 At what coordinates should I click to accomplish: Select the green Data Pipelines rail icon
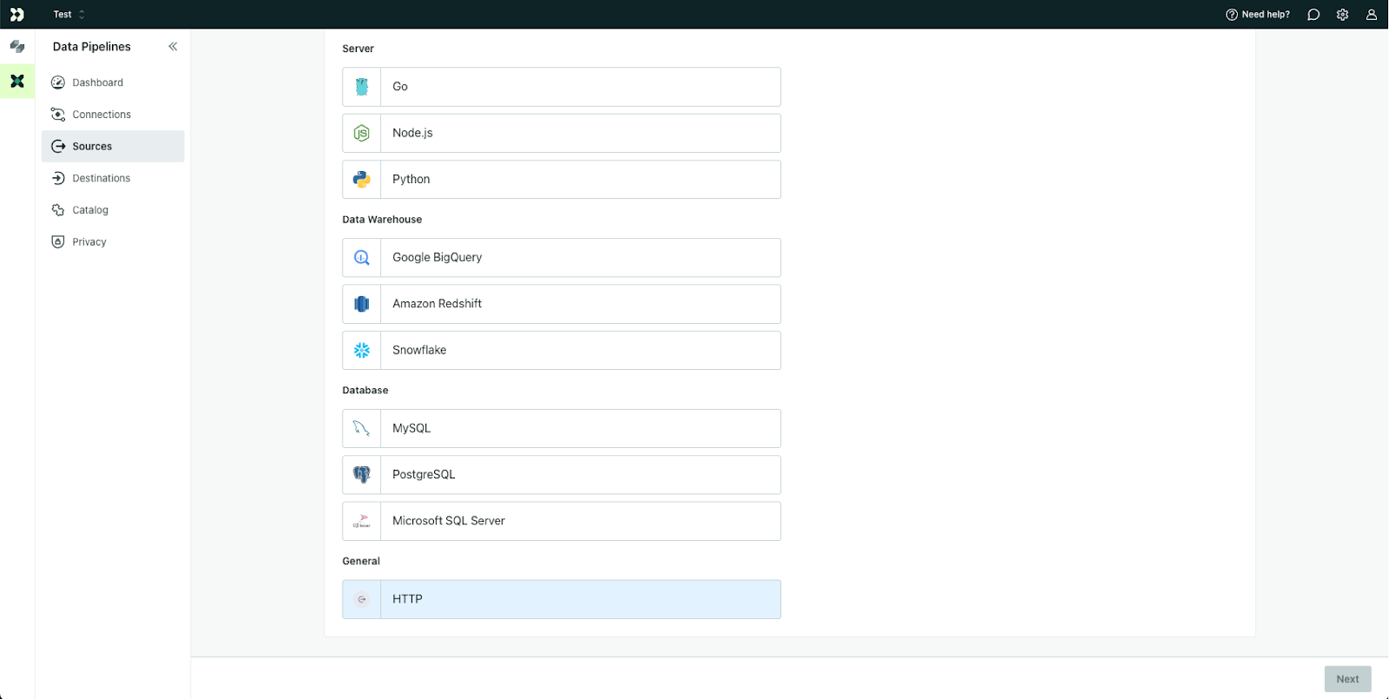point(17,81)
